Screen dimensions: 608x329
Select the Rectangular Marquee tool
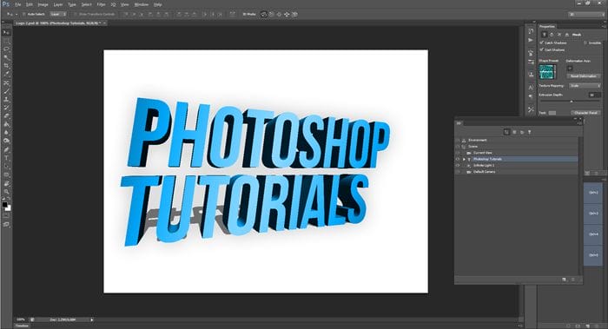pos(6,41)
